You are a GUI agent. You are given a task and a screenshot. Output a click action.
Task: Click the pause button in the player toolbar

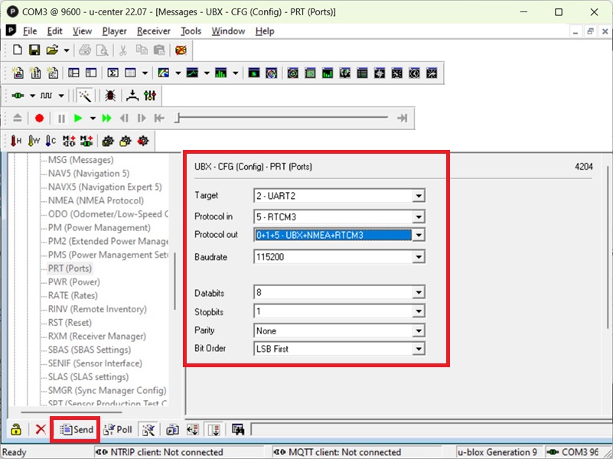click(x=61, y=119)
